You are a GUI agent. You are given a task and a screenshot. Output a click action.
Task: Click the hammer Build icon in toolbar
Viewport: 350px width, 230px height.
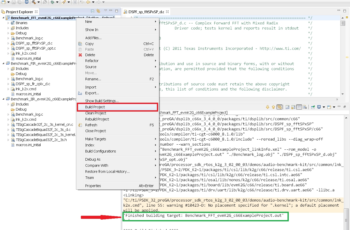34,2
